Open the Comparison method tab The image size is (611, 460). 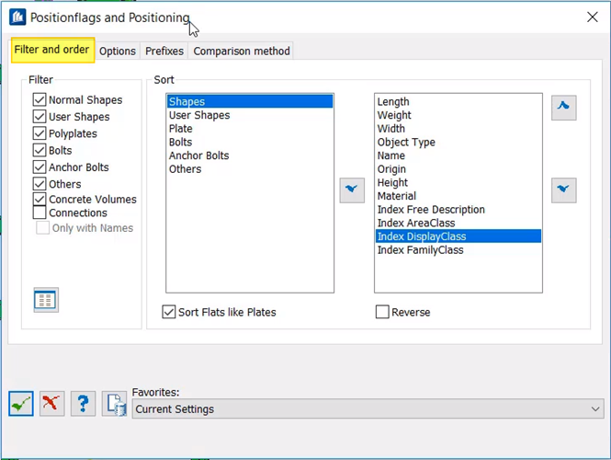(242, 52)
